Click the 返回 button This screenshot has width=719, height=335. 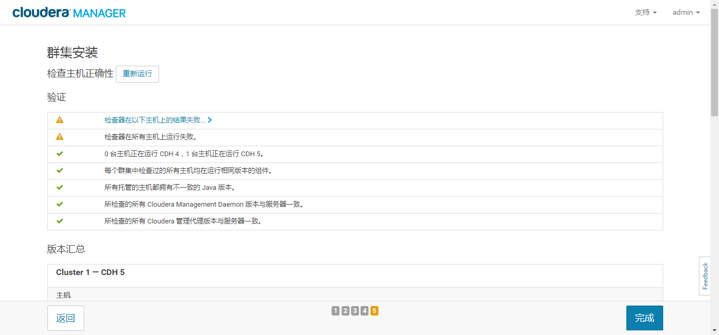[66, 318]
